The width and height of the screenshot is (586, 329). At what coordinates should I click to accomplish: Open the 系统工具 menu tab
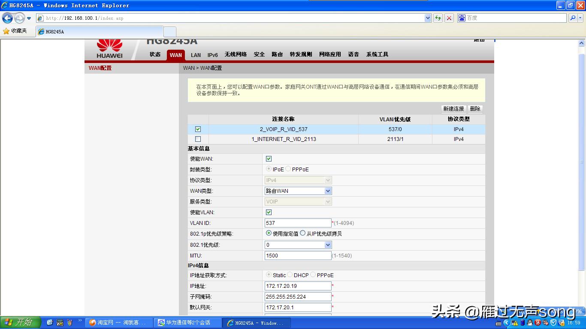pos(377,55)
